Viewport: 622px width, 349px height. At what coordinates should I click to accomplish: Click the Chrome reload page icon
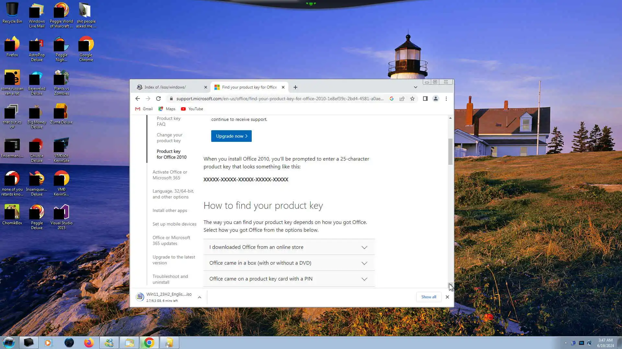158,99
